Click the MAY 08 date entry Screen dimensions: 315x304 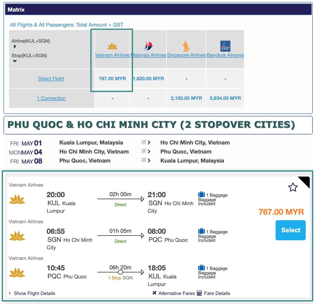tap(26, 161)
